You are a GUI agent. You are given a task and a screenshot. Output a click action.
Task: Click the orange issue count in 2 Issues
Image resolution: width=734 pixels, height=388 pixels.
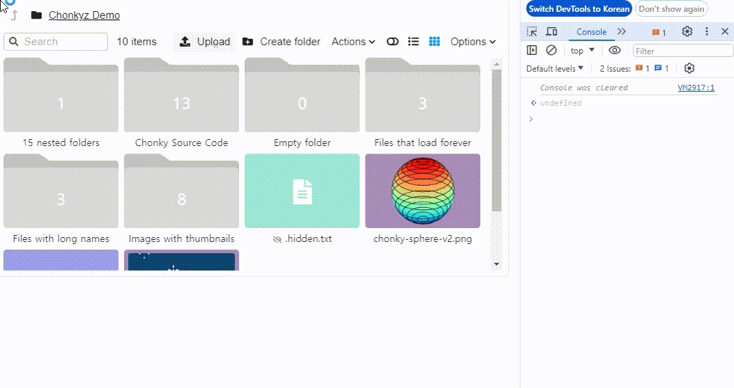tap(642, 69)
